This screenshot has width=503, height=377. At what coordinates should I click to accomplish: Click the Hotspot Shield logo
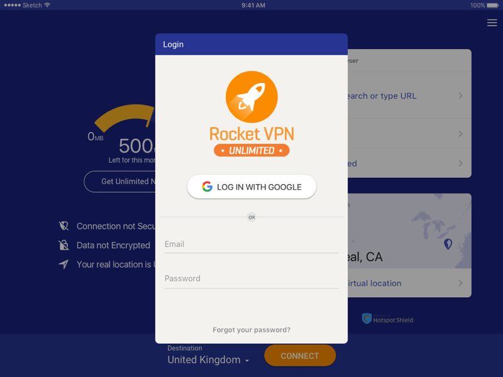click(387, 319)
